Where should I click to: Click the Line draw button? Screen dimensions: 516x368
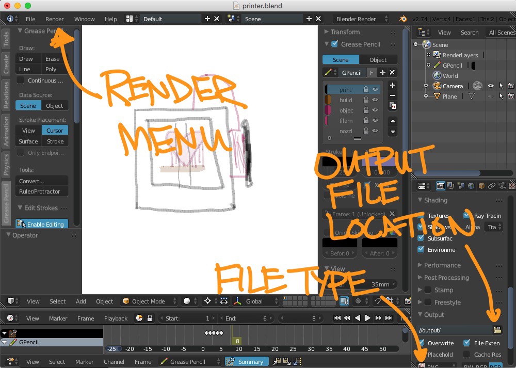point(28,69)
